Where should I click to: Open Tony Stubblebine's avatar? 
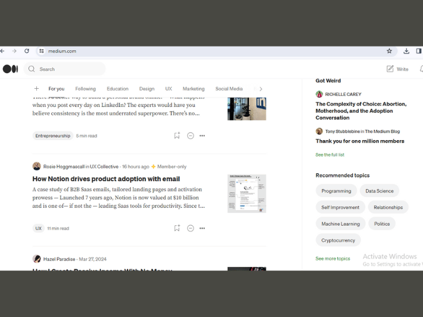pos(319,131)
